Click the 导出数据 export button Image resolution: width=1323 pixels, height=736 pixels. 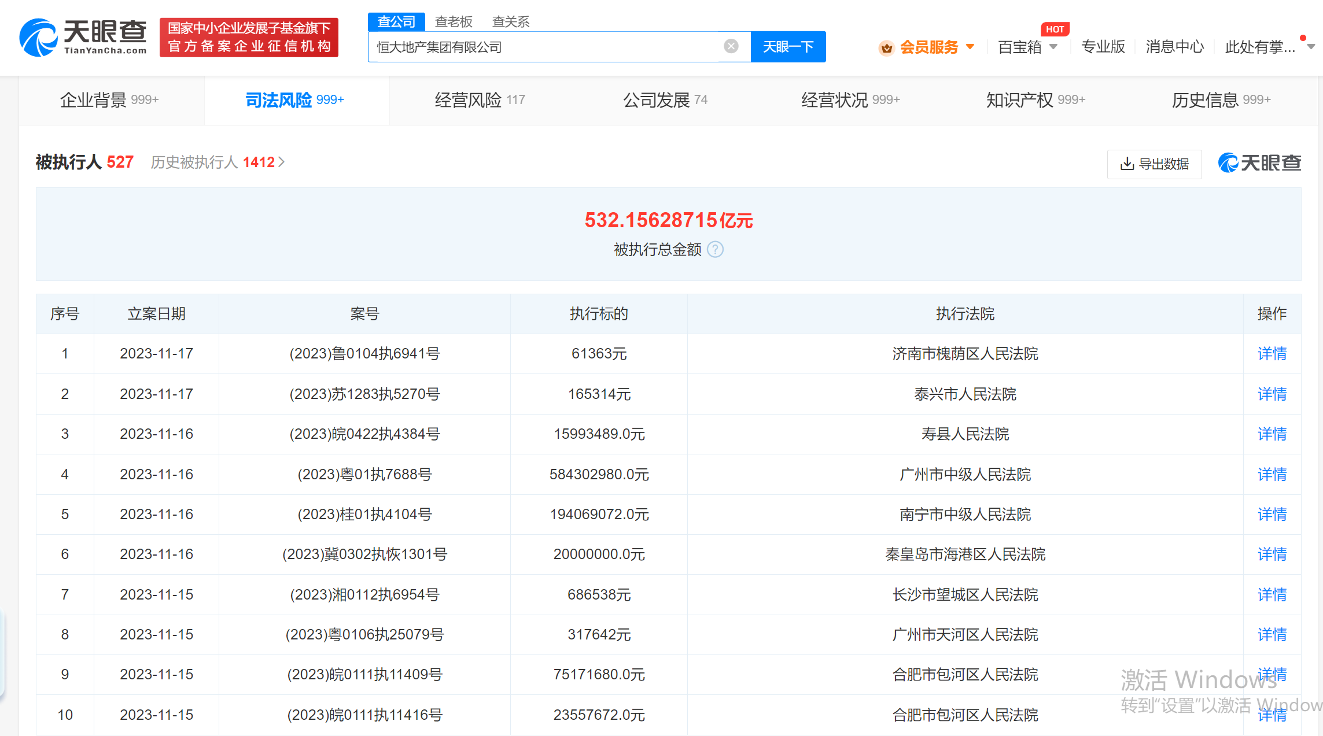1154,164
